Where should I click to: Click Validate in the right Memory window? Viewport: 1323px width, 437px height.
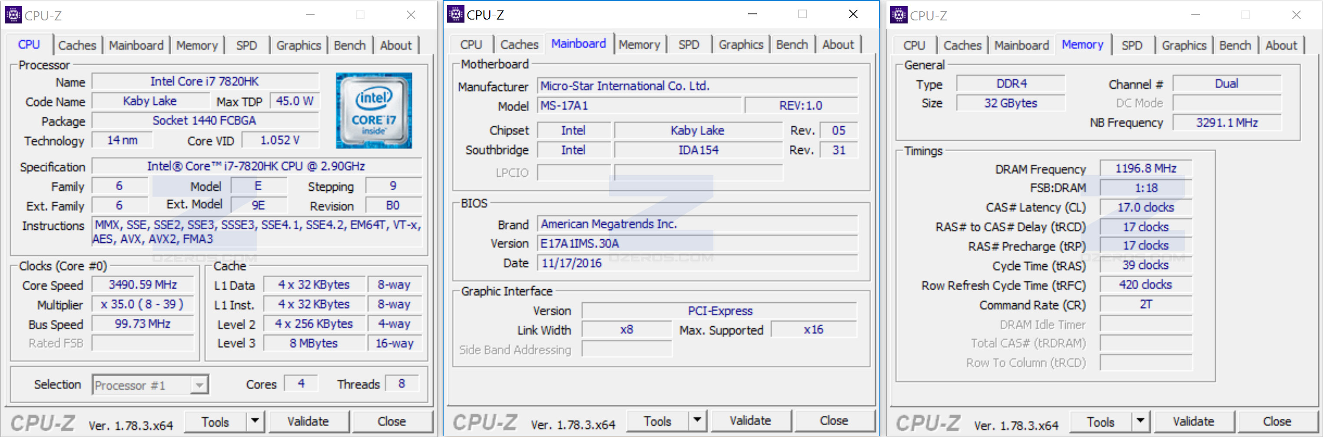click(x=1194, y=422)
